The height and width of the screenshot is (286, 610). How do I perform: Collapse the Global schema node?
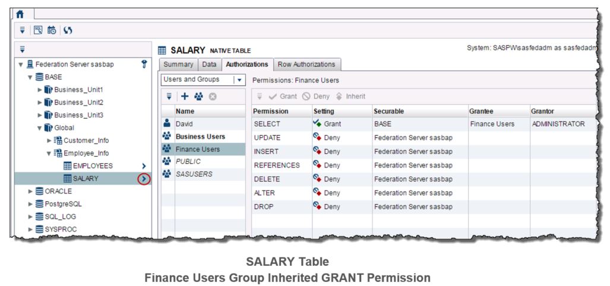(40, 128)
